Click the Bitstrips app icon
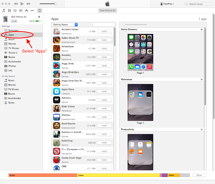 click(x=57, y=117)
